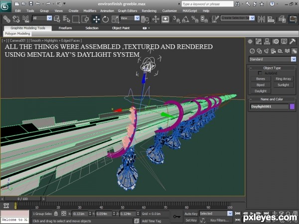
Task: Click the Align tool icon
Action: coord(271,19)
